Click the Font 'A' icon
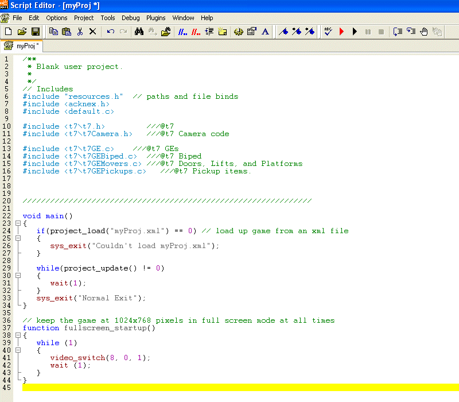The image size is (459, 402). tap(265, 32)
